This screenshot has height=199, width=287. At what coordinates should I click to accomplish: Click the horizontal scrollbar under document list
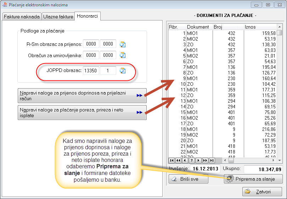click(248, 160)
